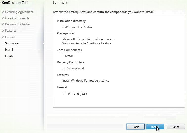The width and height of the screenshot is (187, 133).
Task: Click the Director component entry
Action: click(68, 56)
